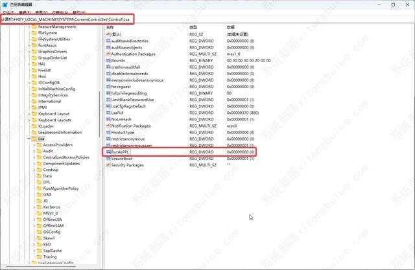Open the 帮助(H) menu
This screenshot has width=415, height=270.
pos(79,12)
